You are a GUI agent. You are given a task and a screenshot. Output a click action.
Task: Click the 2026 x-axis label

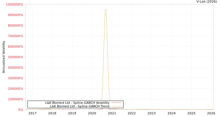[x=211, y=113]
